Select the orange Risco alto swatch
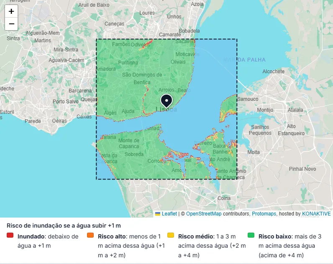 pos(90,235)
